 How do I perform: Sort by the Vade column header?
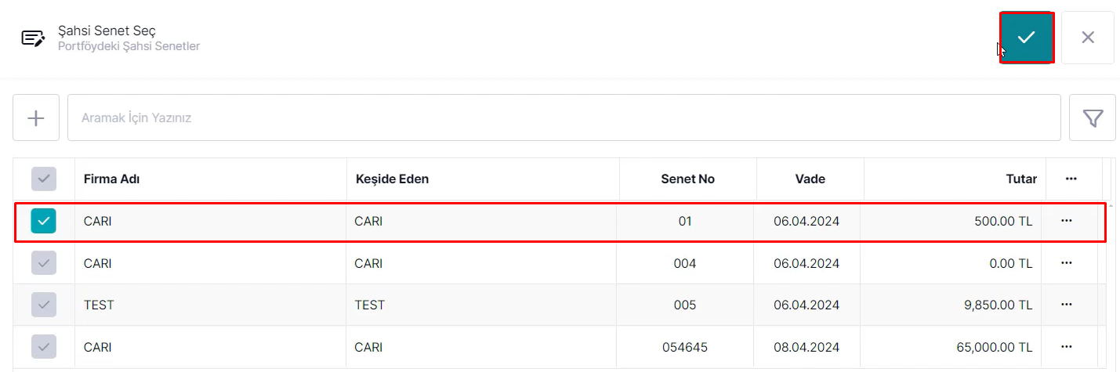coord(810,179)
